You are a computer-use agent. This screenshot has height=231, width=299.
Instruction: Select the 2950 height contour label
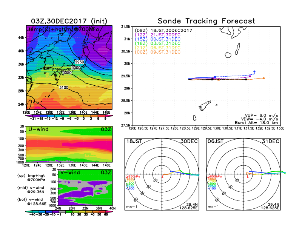tap(80, 62)
